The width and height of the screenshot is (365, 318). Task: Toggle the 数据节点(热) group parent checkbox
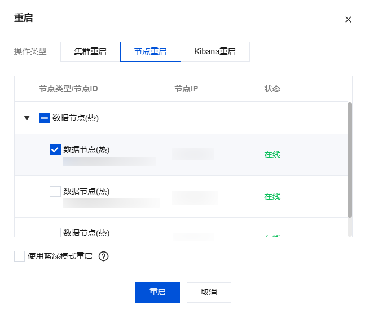click(x=44, y=118)
